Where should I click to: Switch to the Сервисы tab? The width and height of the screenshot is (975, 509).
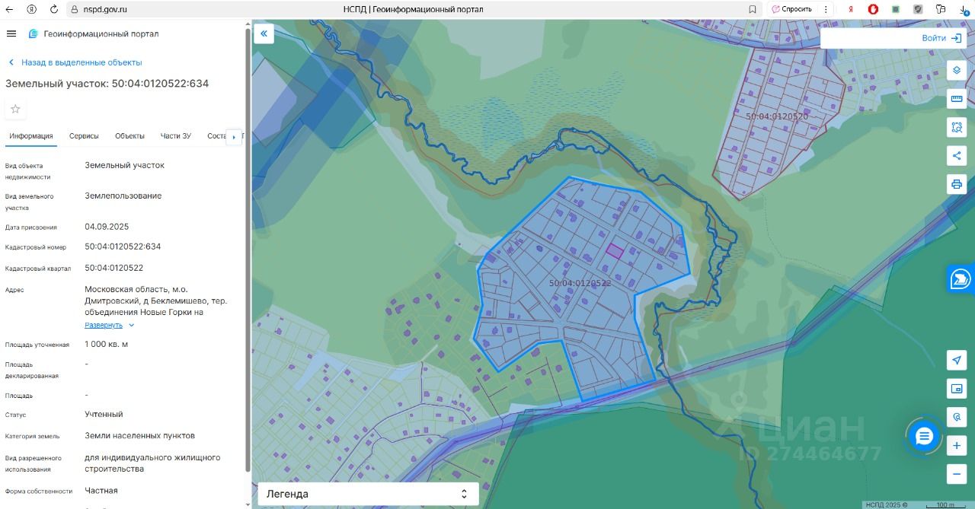[x=84, y=136]
